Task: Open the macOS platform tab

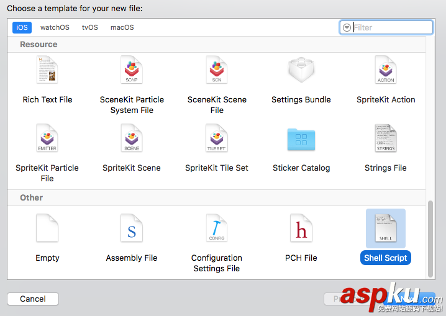Action: pos(122,27)
